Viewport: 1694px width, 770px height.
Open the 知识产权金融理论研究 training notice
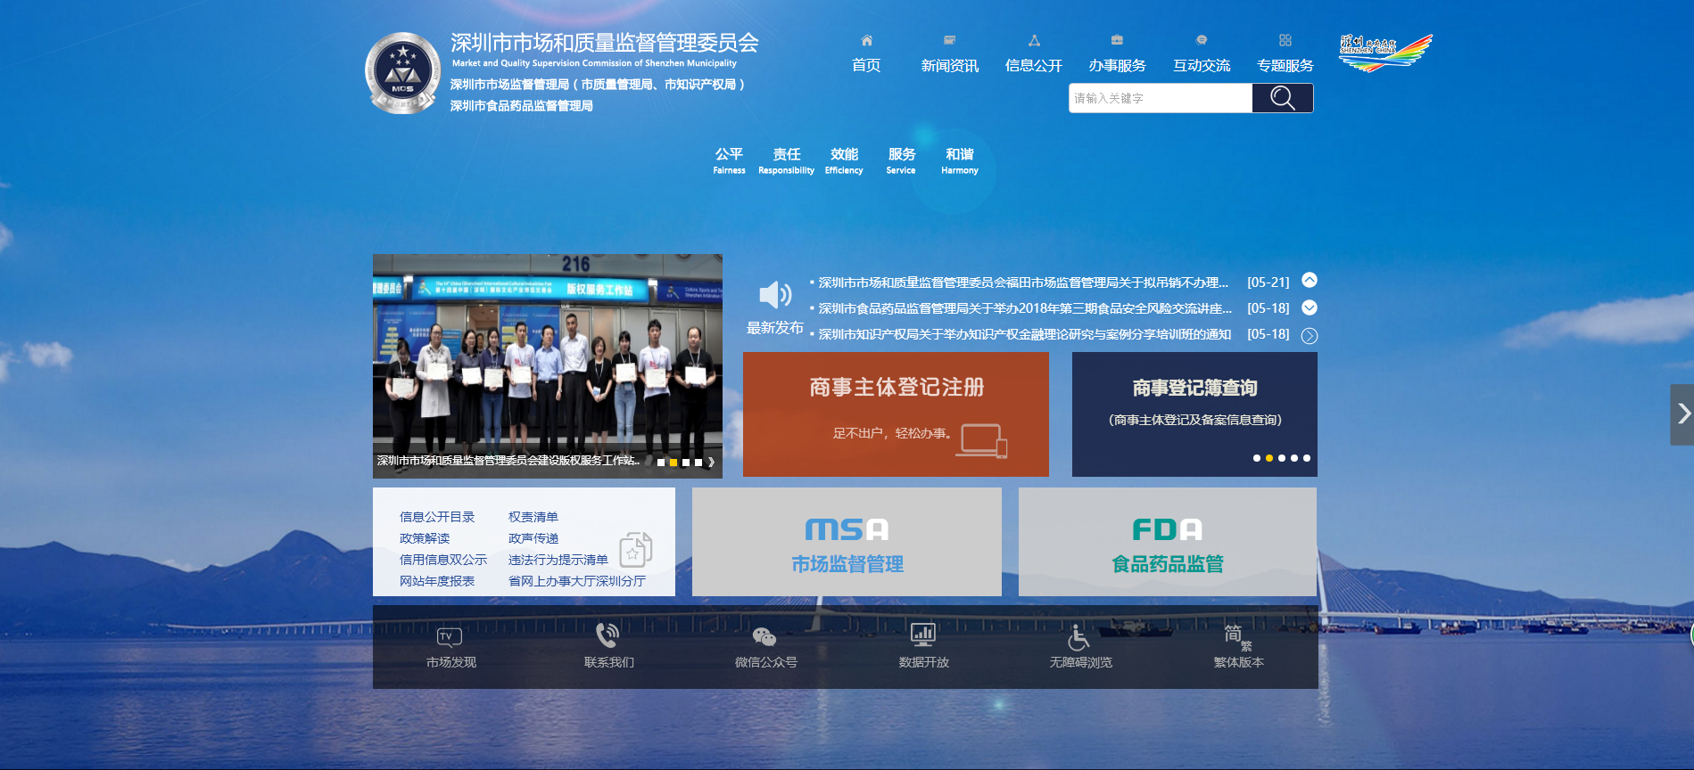pyautogui.click(x=1025, y=334)
